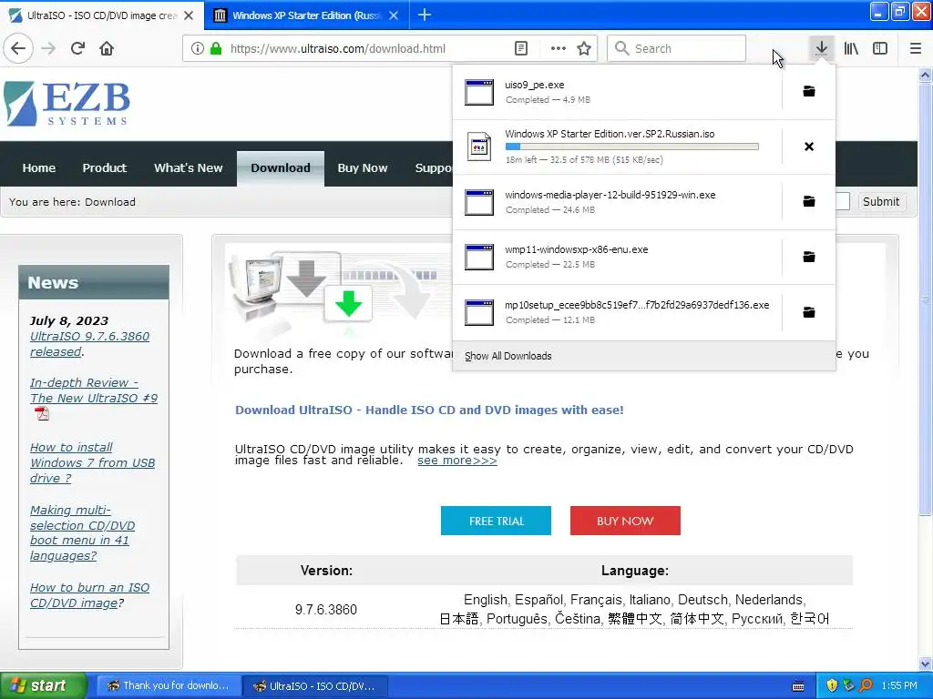This screenshot has width=933, height=699.
Task: Show sidebars toolbar icon
Action: [x=880, y=48]
